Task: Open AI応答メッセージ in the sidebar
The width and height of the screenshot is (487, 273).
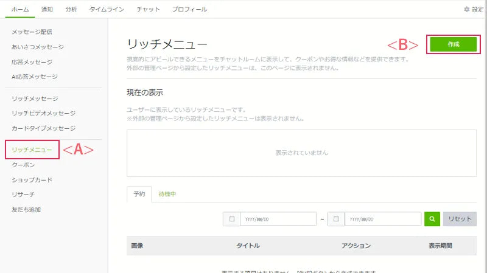Action: click(35, 77)
